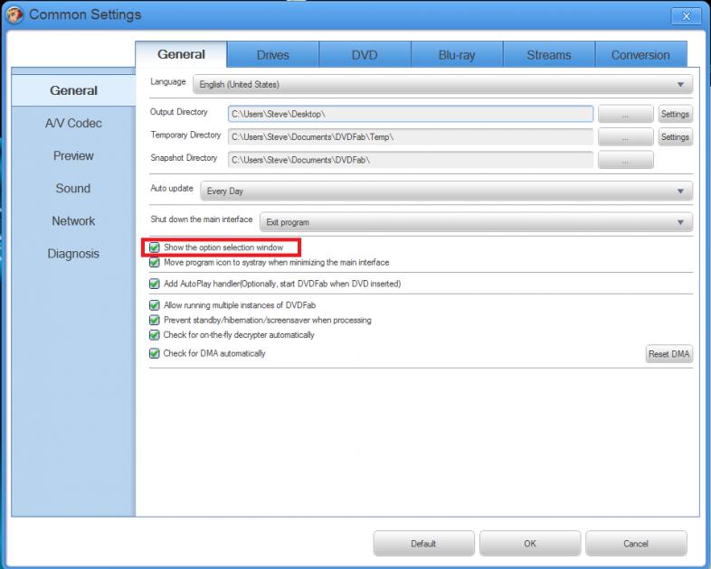711x569 pixels.
Task: Browse for Output Directory with ... button
Action: coord(624,114)
